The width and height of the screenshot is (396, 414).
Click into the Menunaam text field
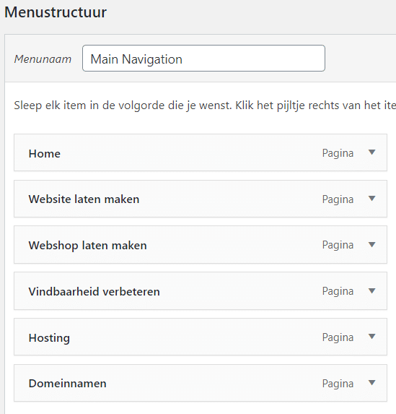[x=203, y=58]
